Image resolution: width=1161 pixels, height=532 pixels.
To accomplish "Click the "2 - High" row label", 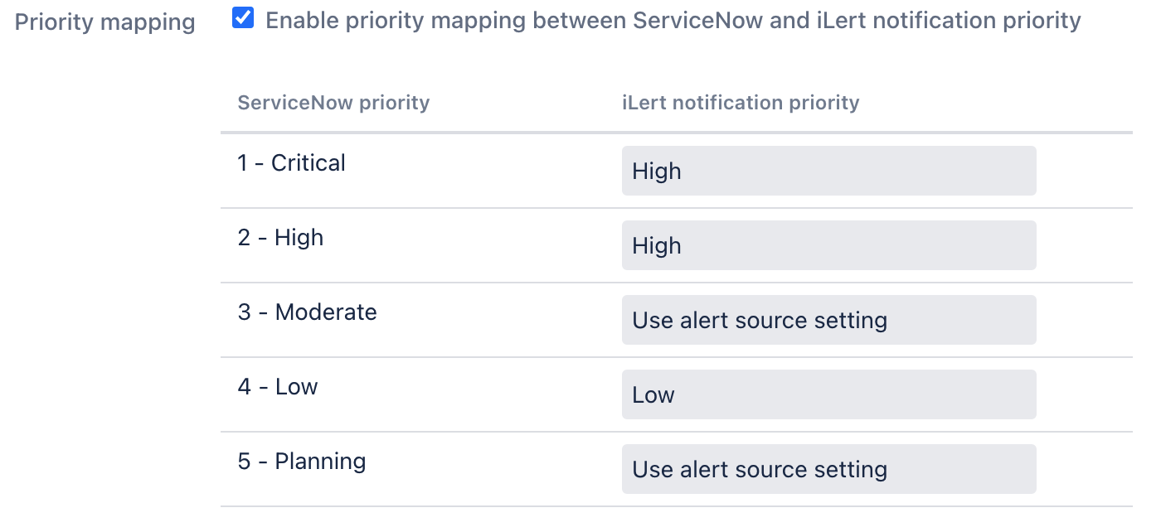I will coord(280,238).
